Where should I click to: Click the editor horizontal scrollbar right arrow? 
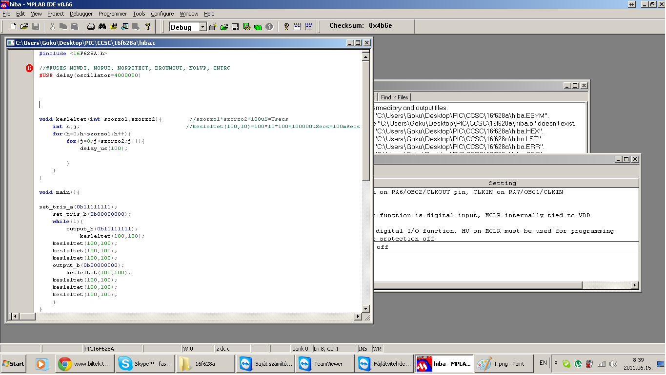tap(358, 317)
